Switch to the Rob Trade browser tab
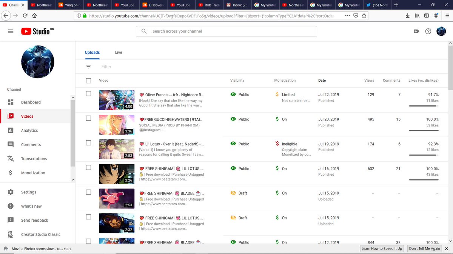The image size is (453, 254). click(x=210, y=5)
